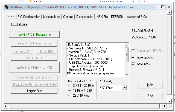Click the PIC1xFxxx heading

coord(19,24)
